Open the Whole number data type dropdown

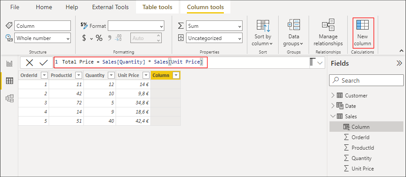(43, 38)
